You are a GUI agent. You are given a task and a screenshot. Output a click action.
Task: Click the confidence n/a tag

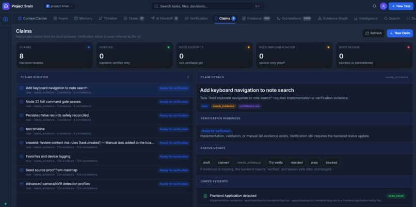tap(249, 106)
